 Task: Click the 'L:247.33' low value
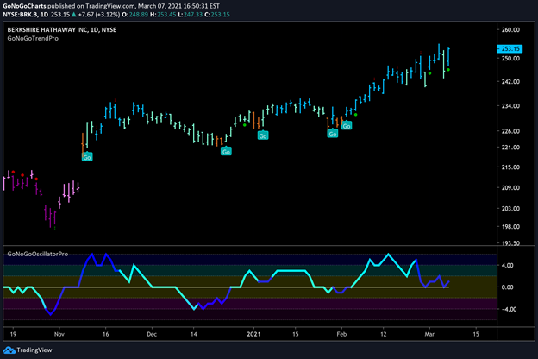click(190, 15)
